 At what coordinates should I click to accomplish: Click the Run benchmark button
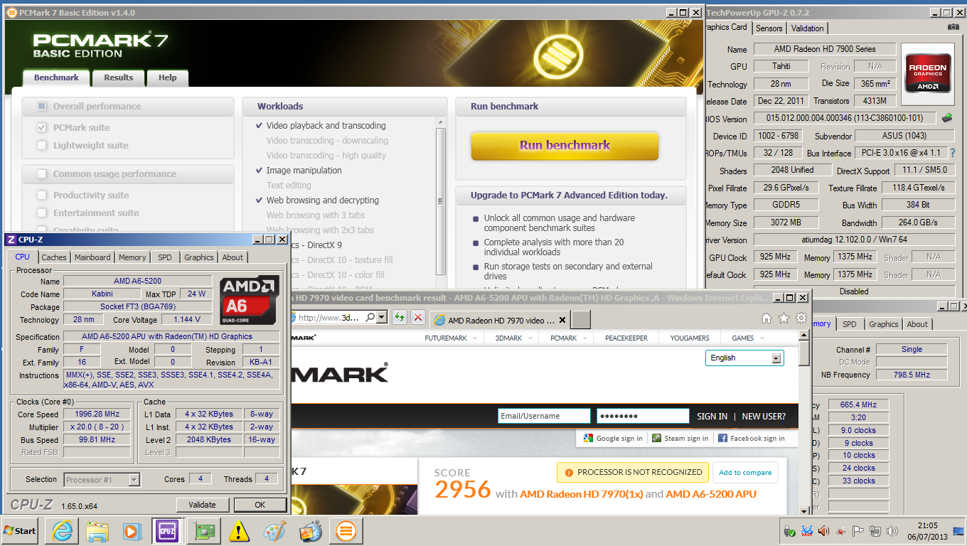click(565, 145)
